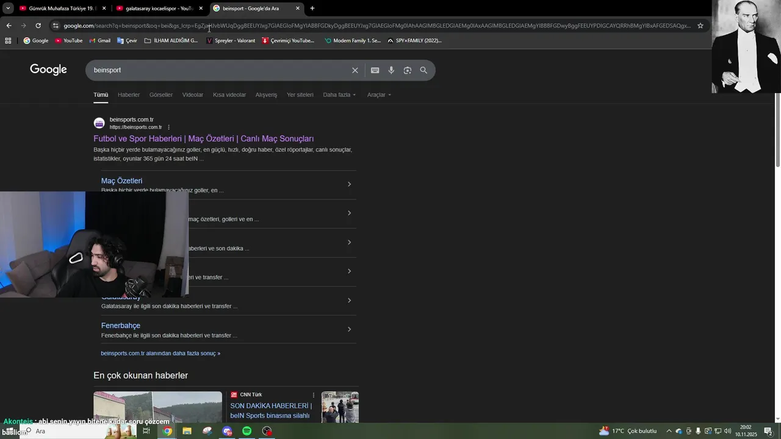Open the Fenerbahçe row chevron
This screenshot has height=439, width=781.
pos(349,329)
